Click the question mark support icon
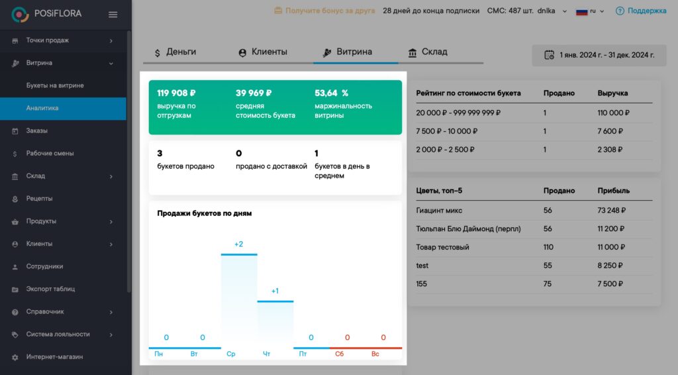 pyautogui.click(x=620, y=11)
